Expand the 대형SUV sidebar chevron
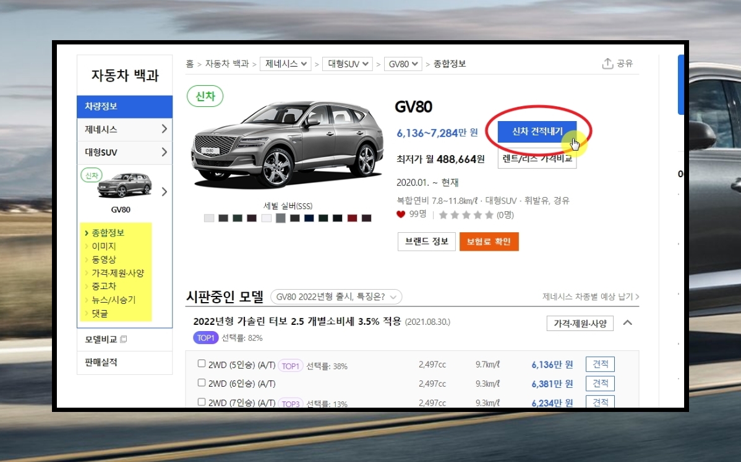 tap(164, 152)
